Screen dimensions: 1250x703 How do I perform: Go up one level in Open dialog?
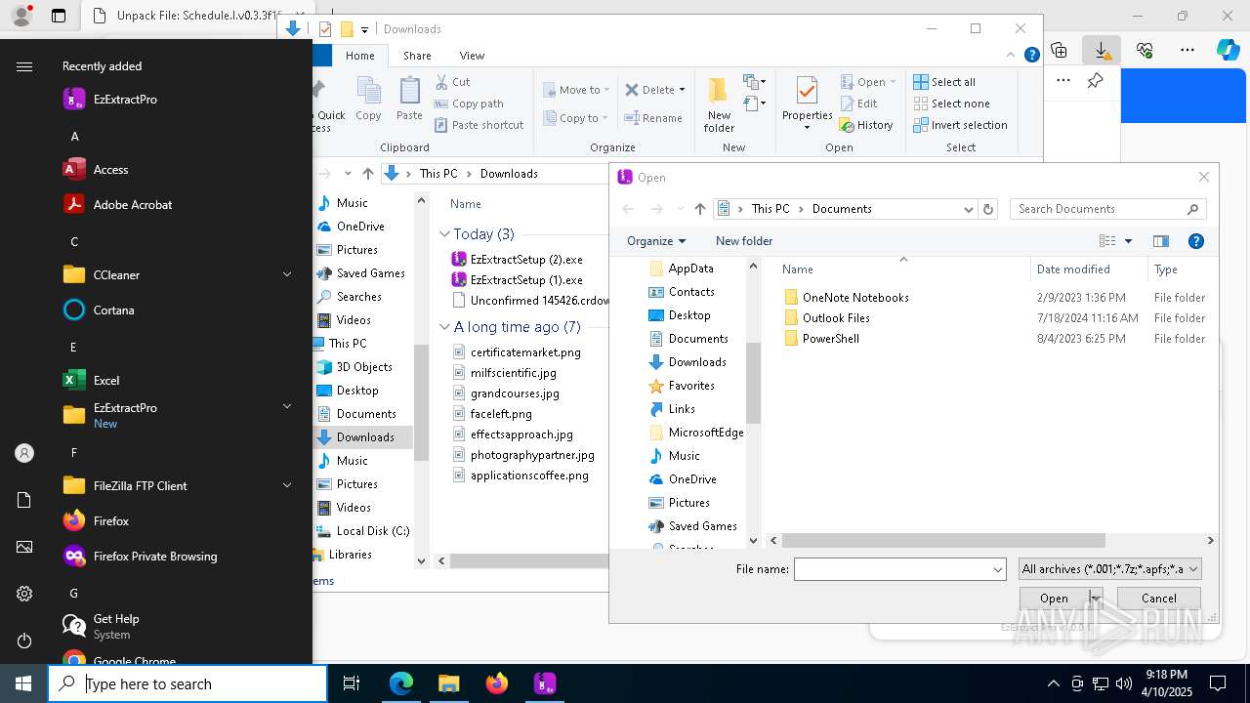pyautogui.click(x=700, y=208)
